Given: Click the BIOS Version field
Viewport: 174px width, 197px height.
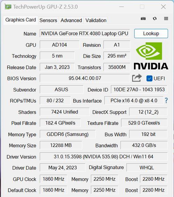Looking at the screenshot, I should pyautogui.click(x=85, y=78).
